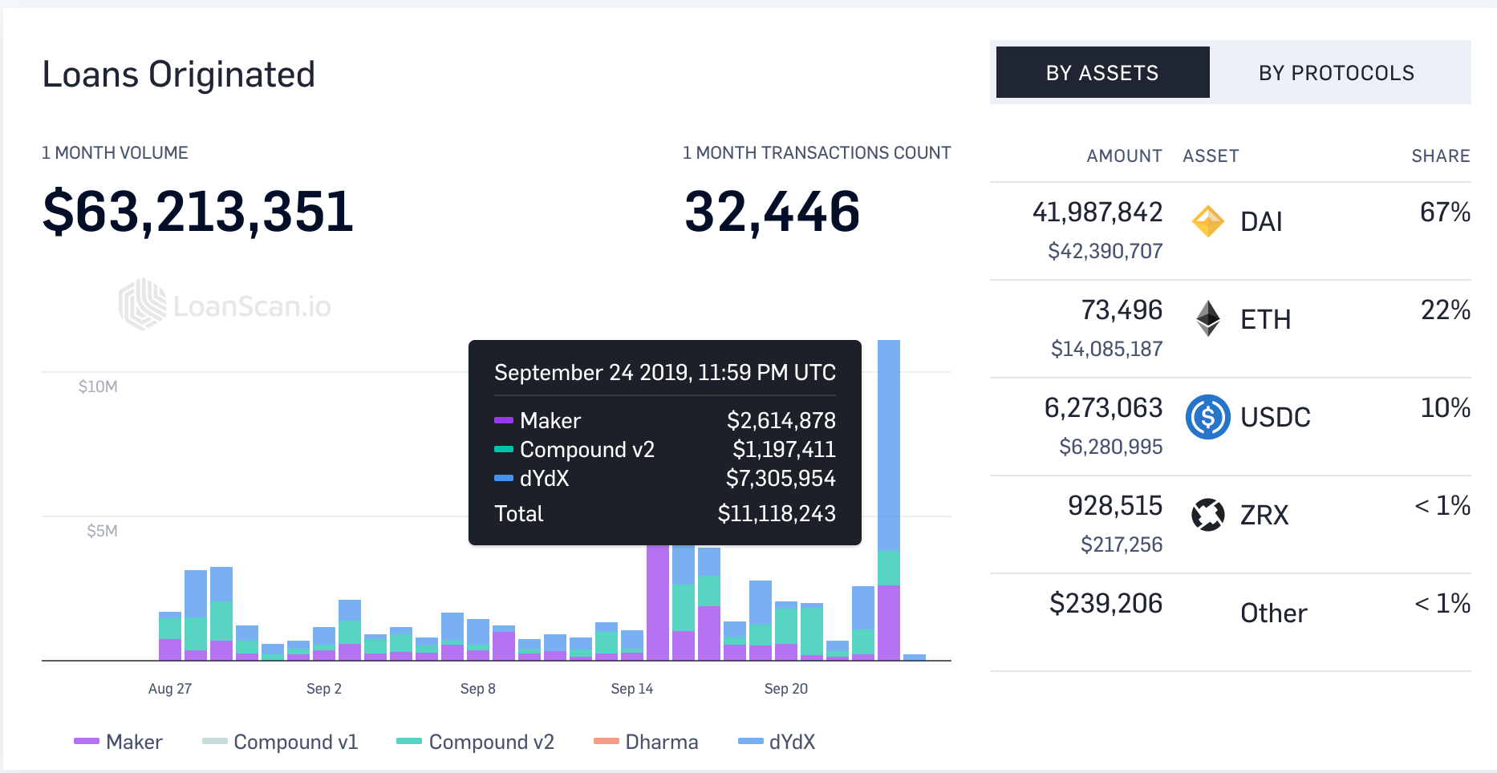The image size is (1497, 773).
Task: Click the Other asset row label
Action: [x=1273, y=613]
